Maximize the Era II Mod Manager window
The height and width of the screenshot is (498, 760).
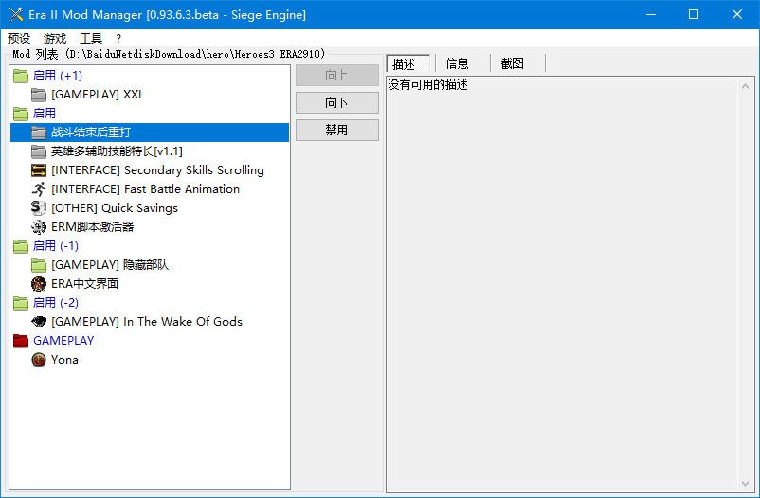[694, 14]
